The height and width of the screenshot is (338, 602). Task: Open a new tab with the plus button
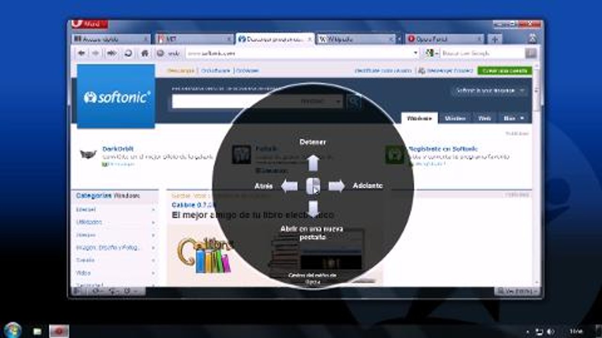point(494,39)
